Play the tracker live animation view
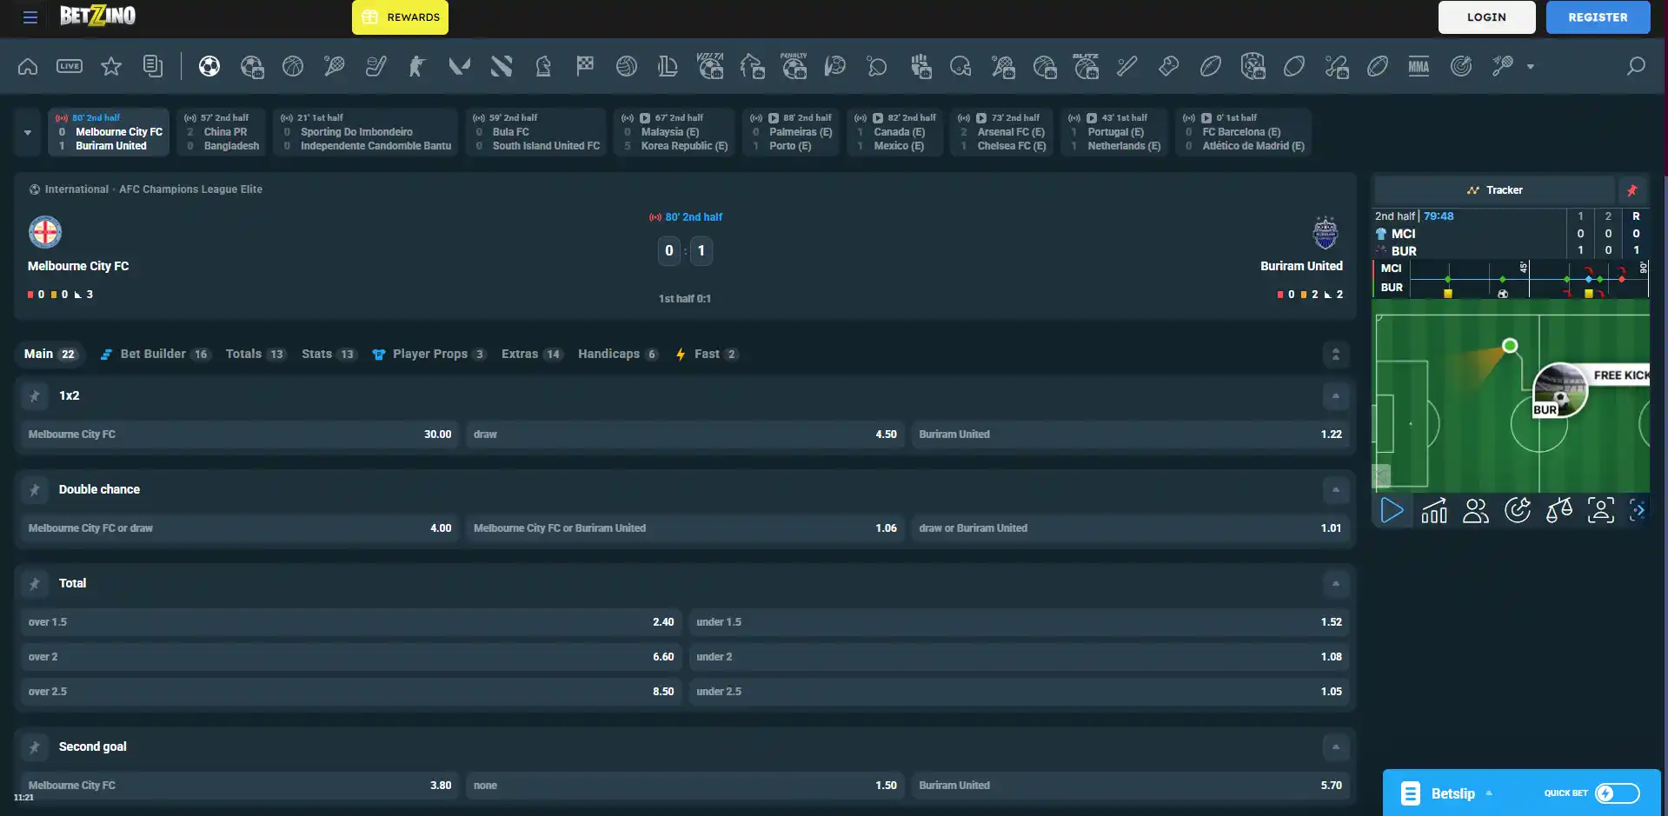 1392,510
